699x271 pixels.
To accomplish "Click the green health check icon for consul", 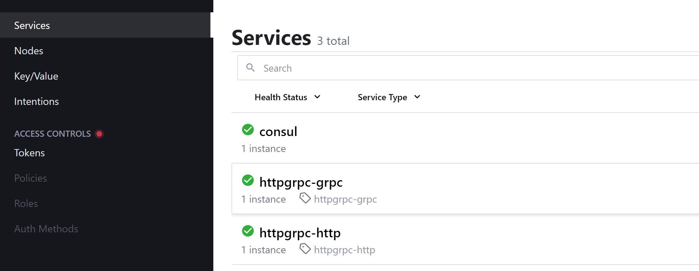I will (x=248, y=130).
